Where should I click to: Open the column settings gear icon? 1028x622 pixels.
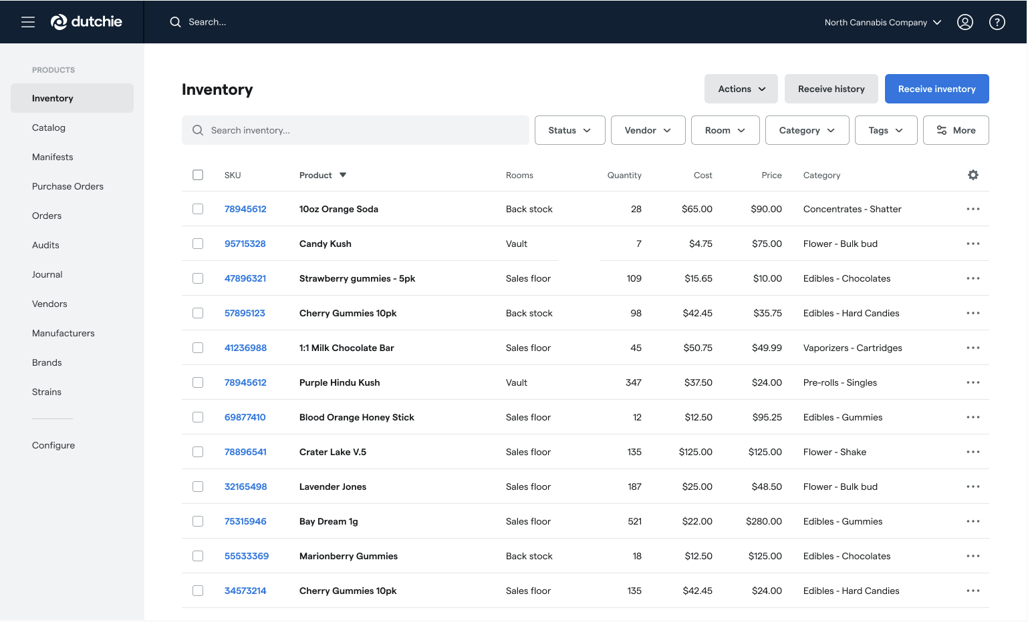pos(973,175)
